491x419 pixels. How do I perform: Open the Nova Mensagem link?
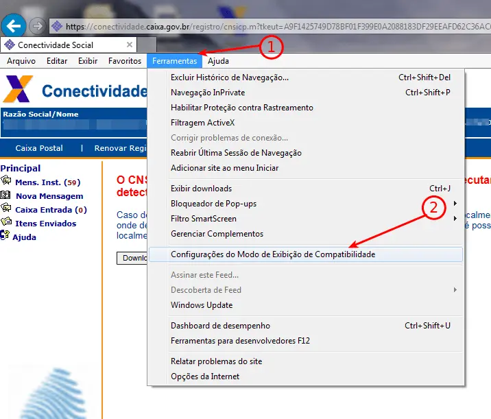coord(49,196)
